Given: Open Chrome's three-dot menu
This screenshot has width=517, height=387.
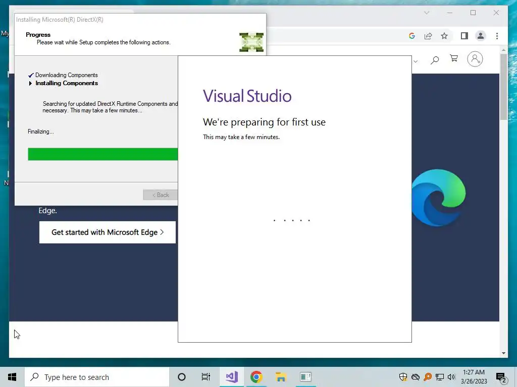Looking at the screenshot, I should tap(497, 36).
